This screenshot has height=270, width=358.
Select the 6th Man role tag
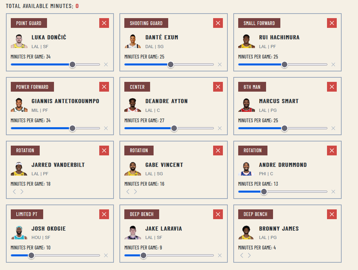pyautogui.click(x=252, y=87)
